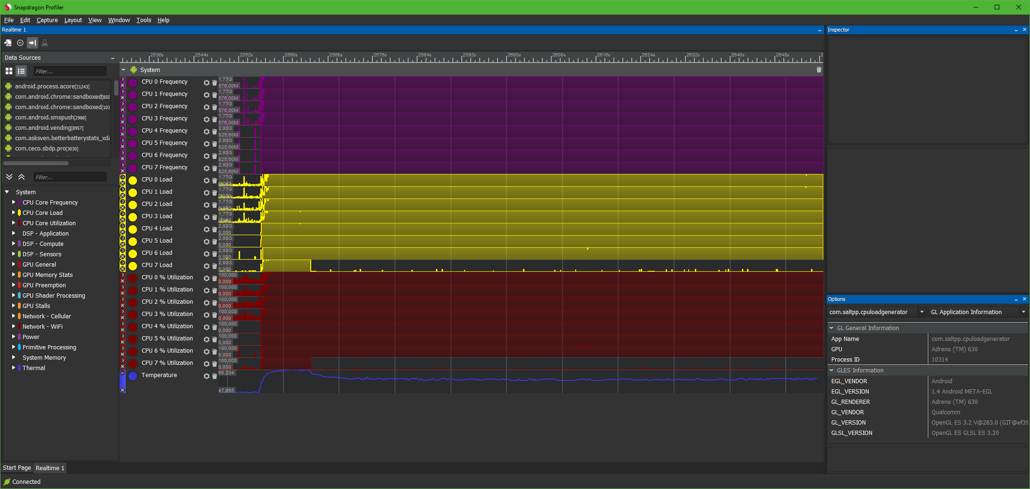1030x489 pixels.
Task: Expand CPU Core Load category
Action: click(x=14, y=213)
